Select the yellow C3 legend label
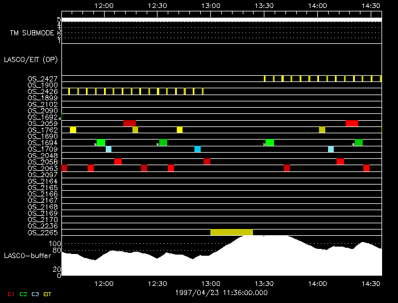398x303 pixels. click(x=36, y=293)
